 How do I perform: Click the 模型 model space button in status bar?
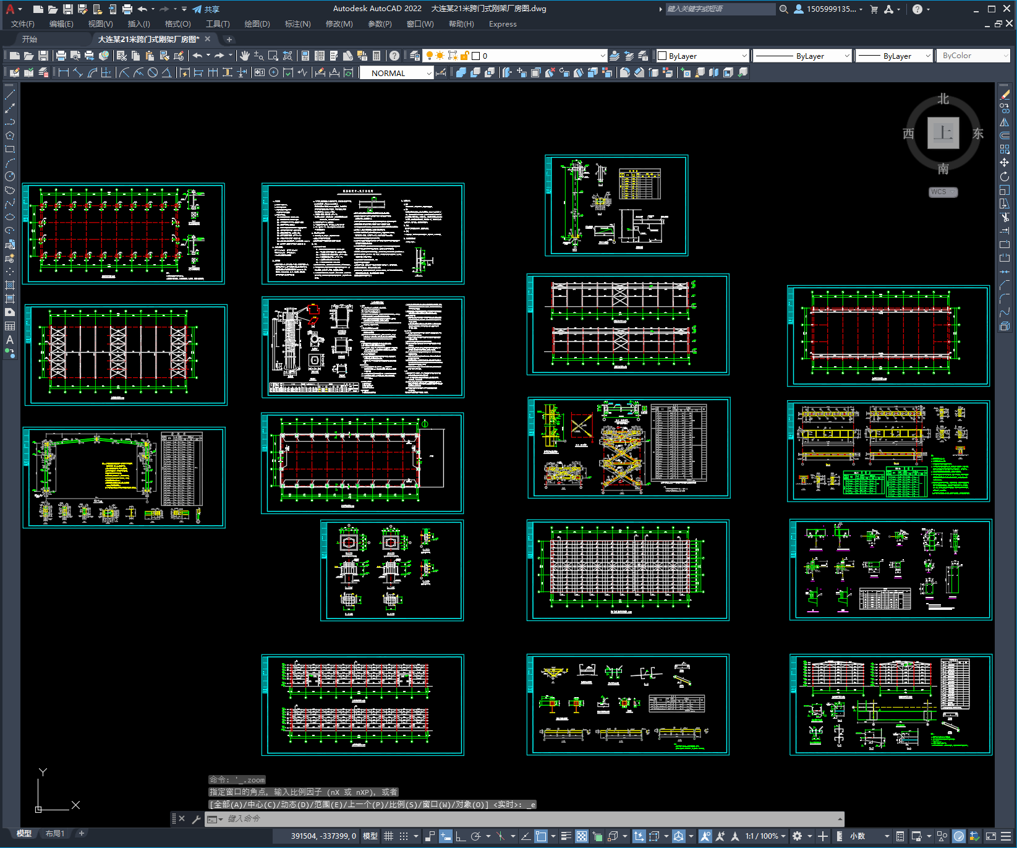pos(370,836)
